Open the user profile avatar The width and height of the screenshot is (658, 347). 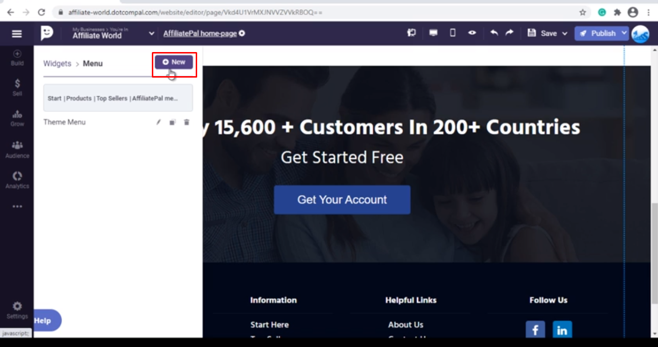pos(641,34)
